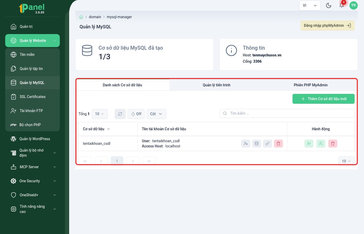Screen dimensions: 364x234
Task: Focus the Tìm kiếm search field
Action: pyautogui.click(x=287, y=113)
